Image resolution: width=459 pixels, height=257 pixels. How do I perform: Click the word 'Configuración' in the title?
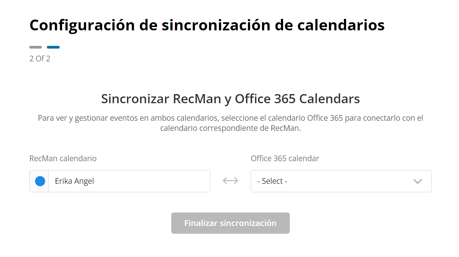pyautogui.click(x=82, y=25)
